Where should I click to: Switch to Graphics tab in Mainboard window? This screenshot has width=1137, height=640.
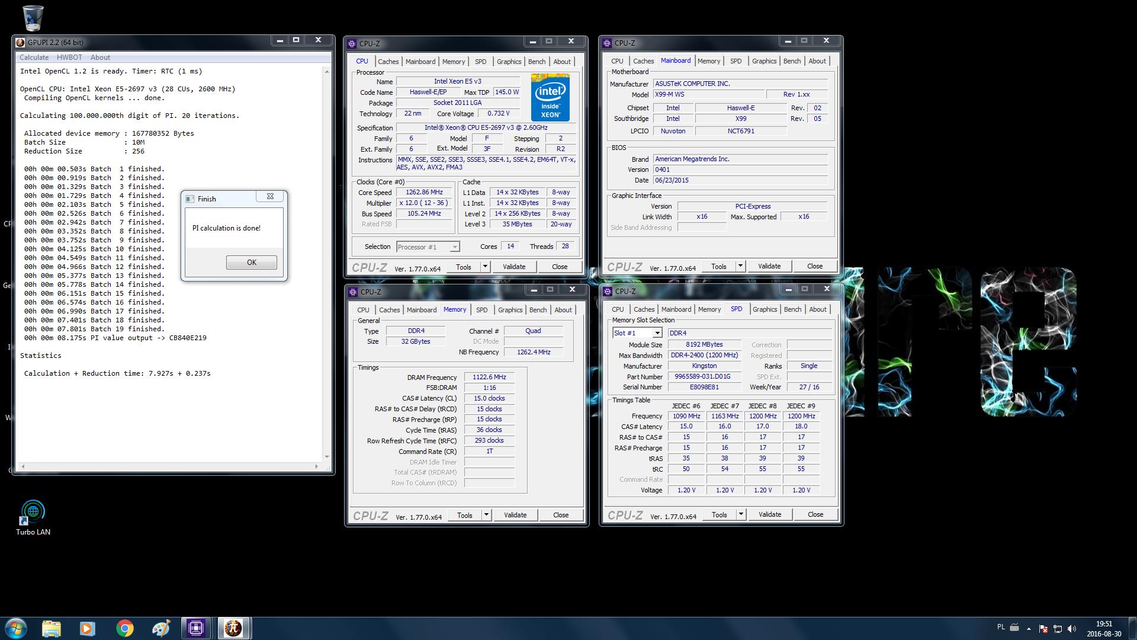764,61
